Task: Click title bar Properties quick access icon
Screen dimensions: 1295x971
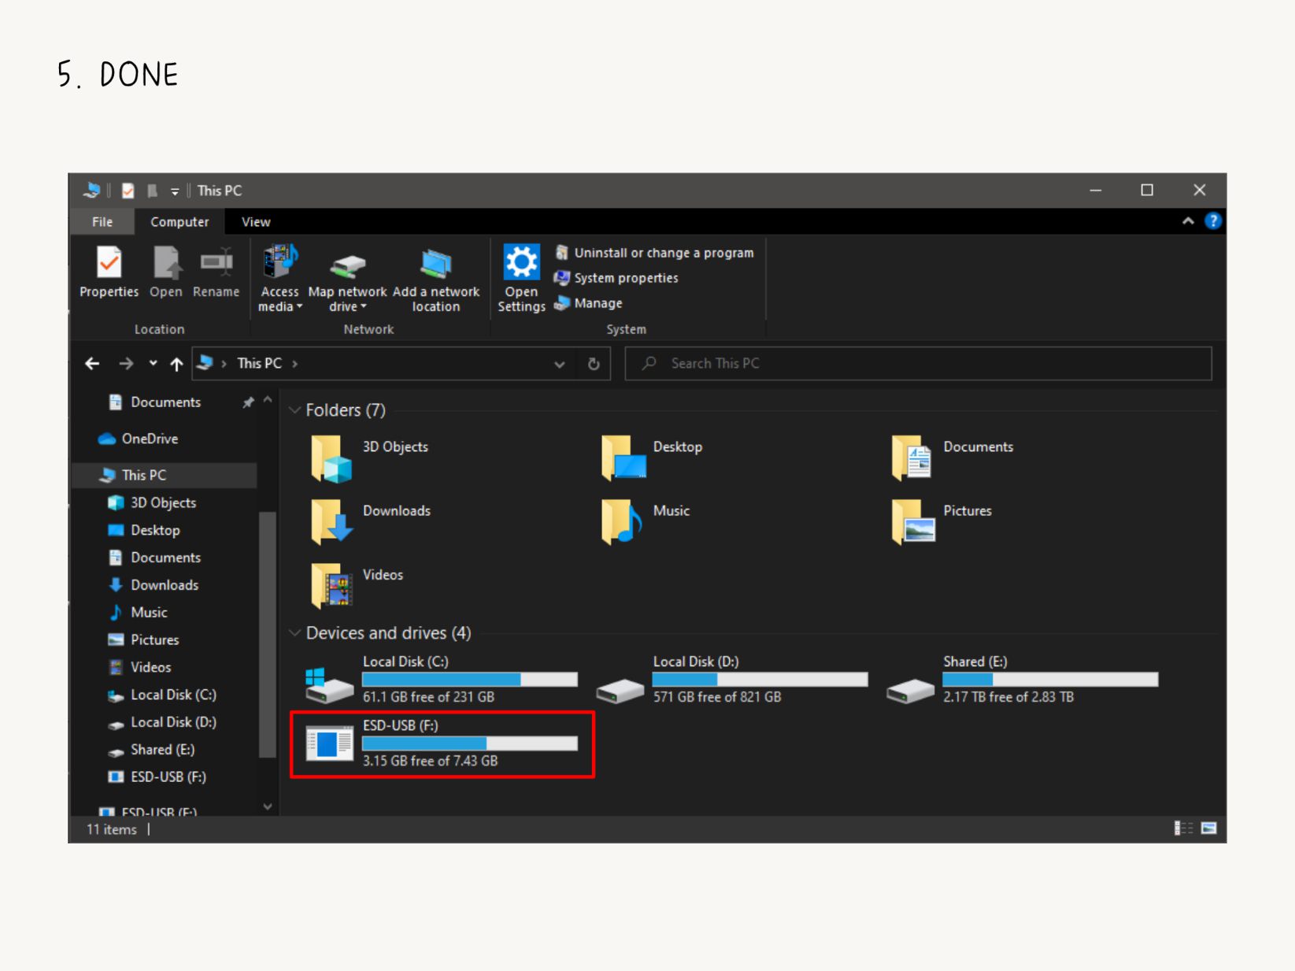Action: pyautogui.click(x=128, y=191)
